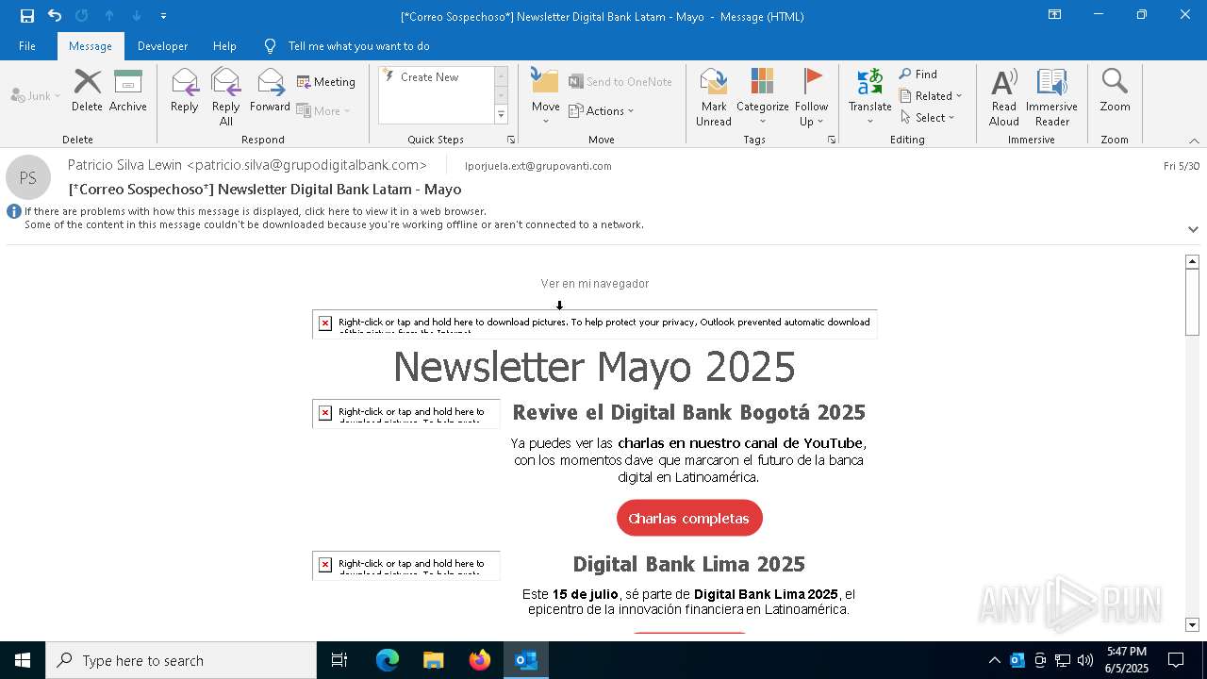Click the Charlas completas button
The width and height of the screenshot is (1207, 679).
tap(689, 518)
